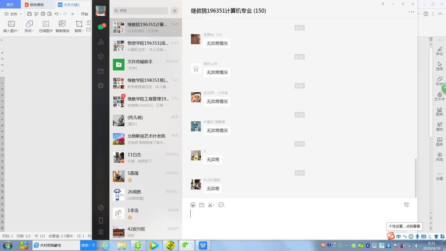Open WeChat mini programs icon
The image size is (446, 251).
[101, 207]
